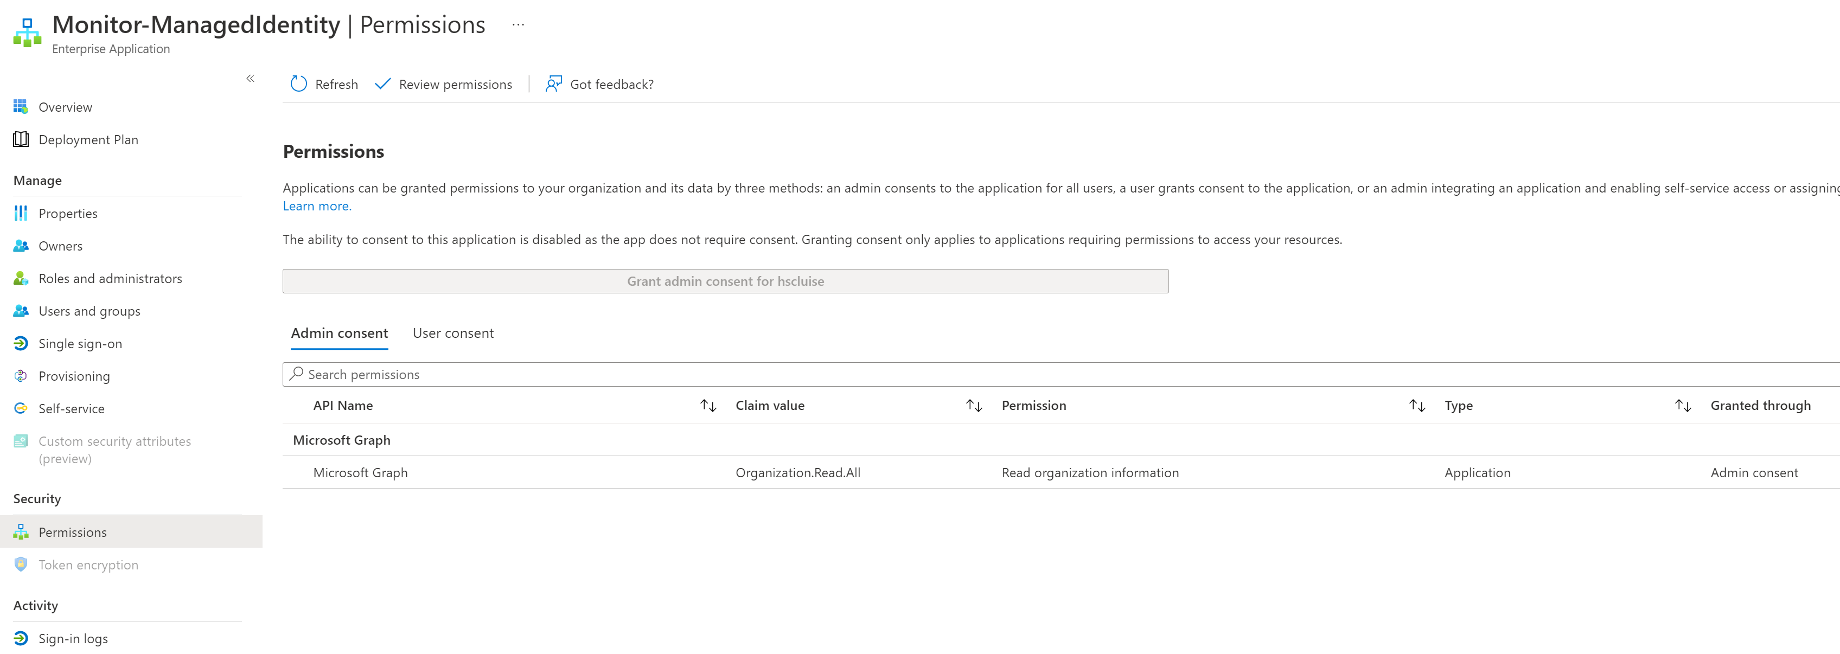Click the Token encryption shield icon

21,564
